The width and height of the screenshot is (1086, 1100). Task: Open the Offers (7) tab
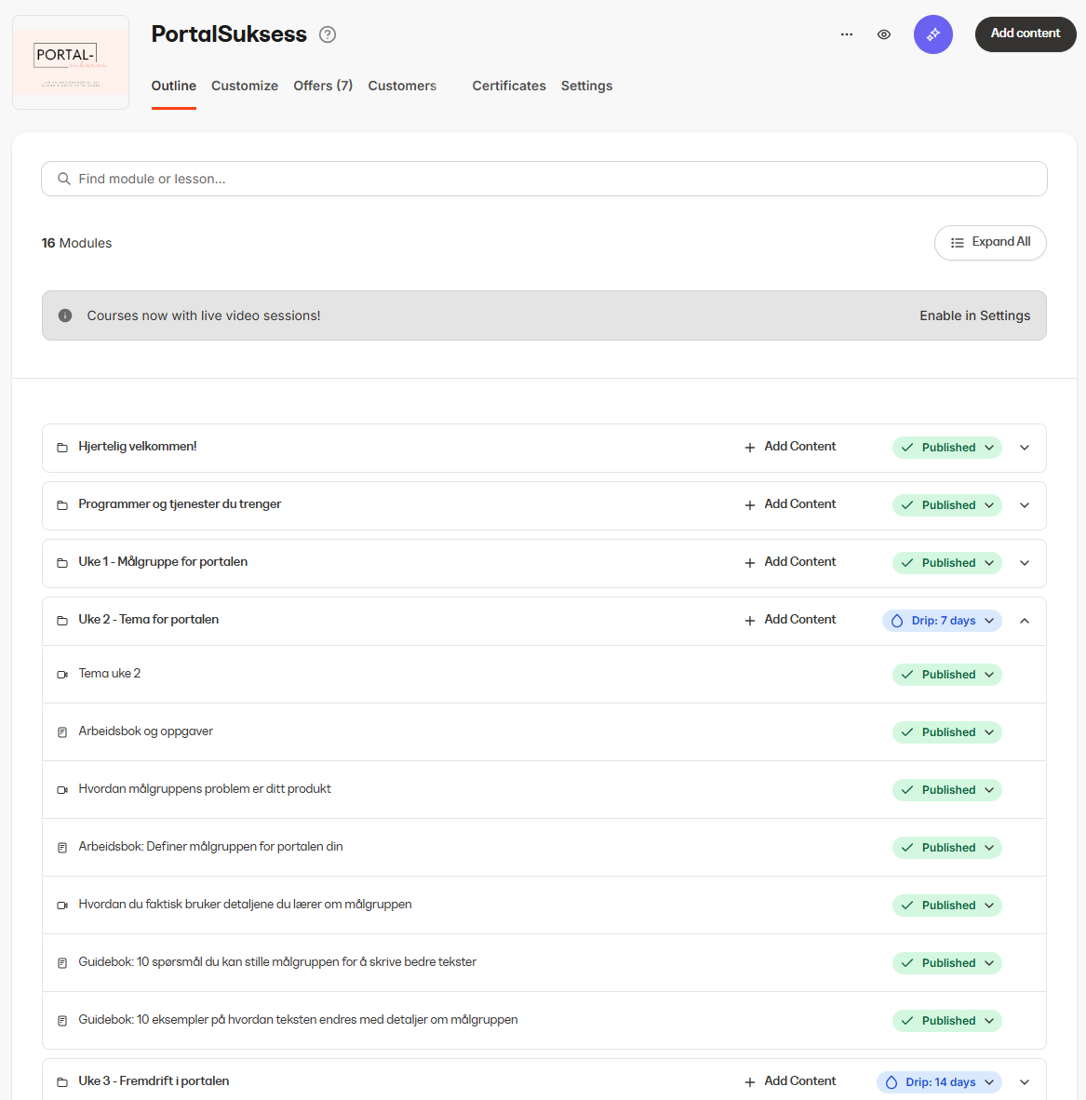tap(323, 86)
